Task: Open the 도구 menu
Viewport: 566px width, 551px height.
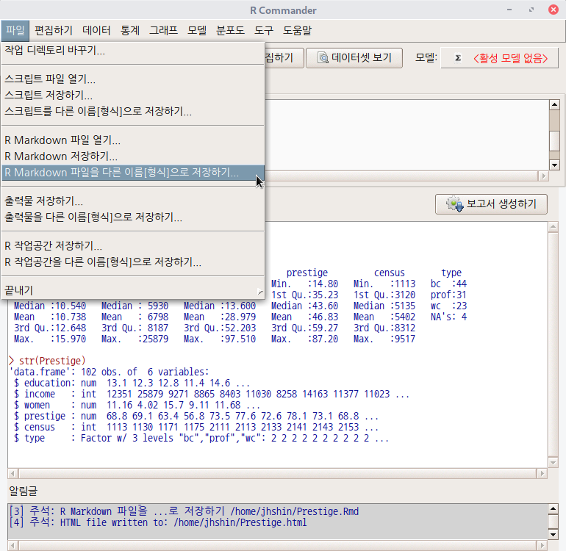Action: coord(263,30)
